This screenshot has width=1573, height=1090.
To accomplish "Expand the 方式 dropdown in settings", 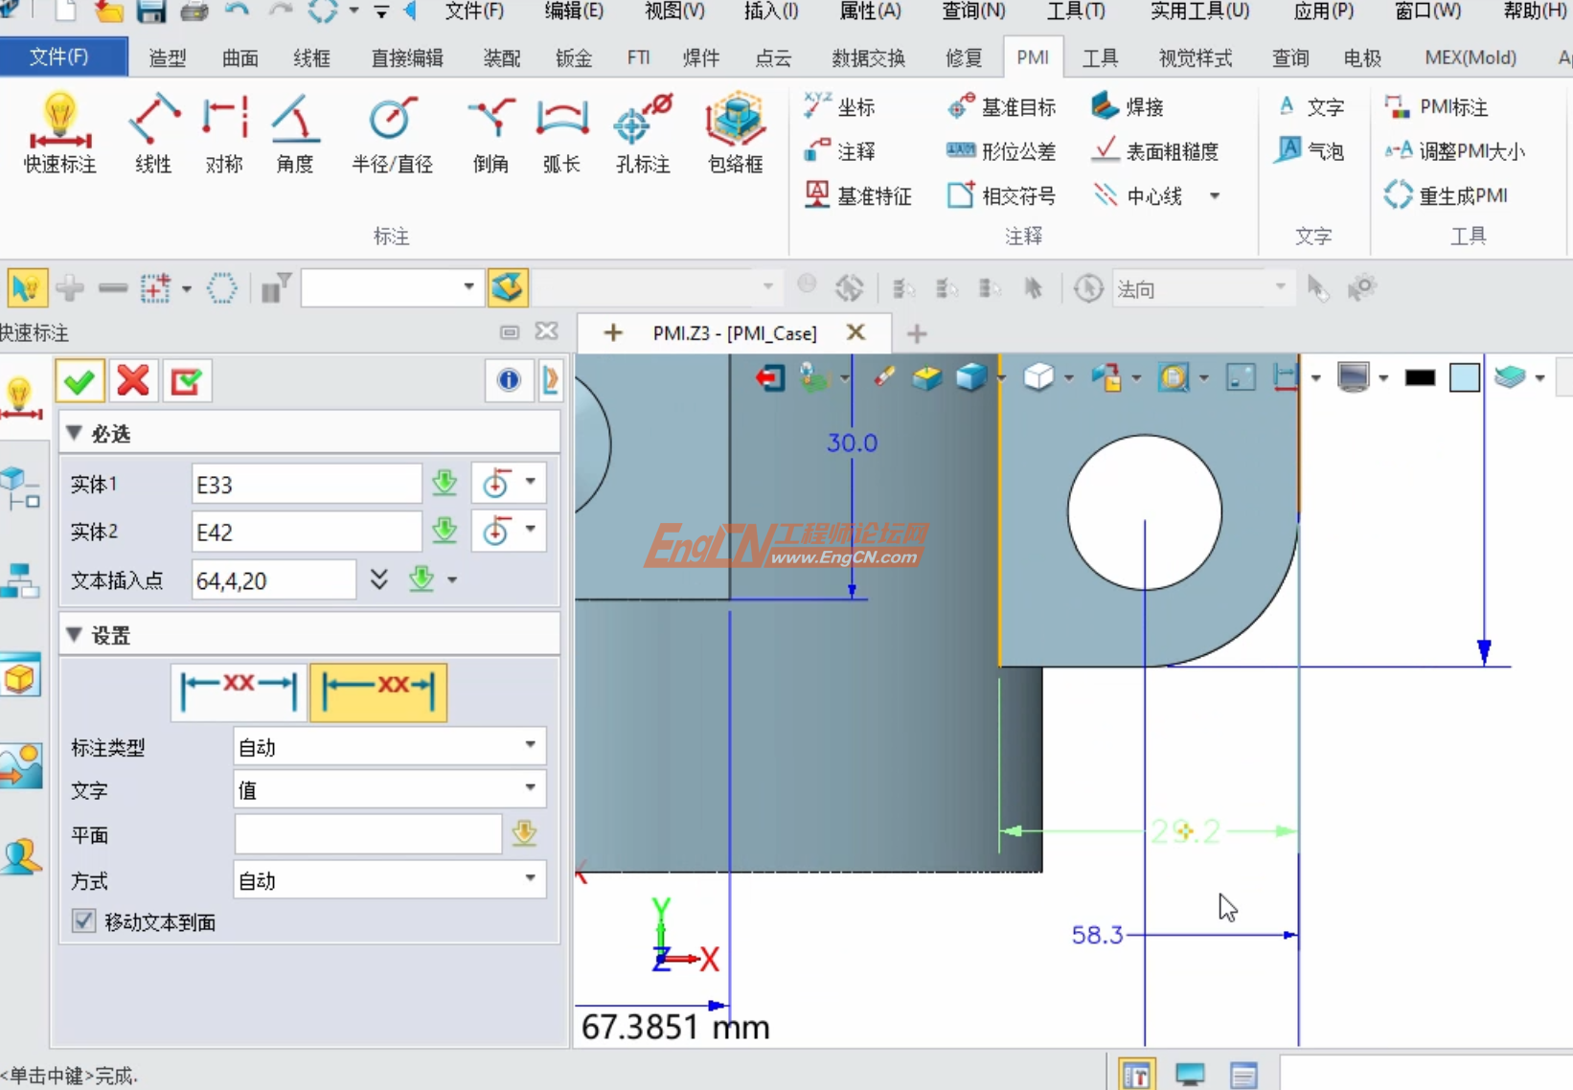I will coord(528,879).
